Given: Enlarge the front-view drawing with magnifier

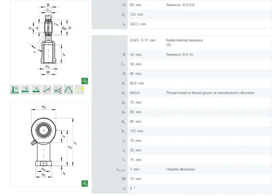Looking at the screenshot, I should point(85,183).
